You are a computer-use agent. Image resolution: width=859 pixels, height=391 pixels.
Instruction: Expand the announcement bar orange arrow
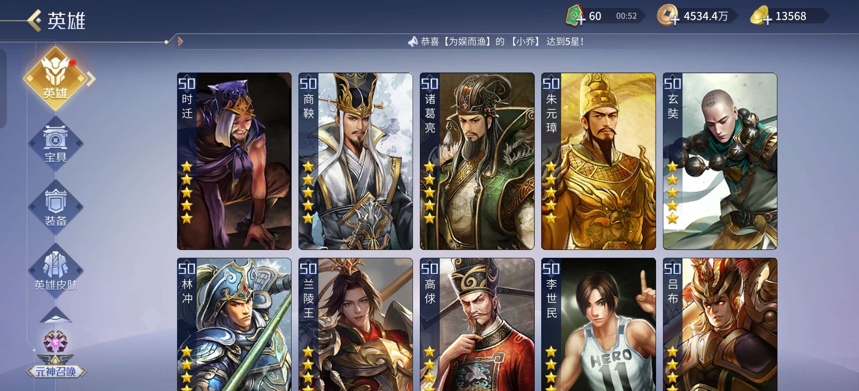coord(181,41)
